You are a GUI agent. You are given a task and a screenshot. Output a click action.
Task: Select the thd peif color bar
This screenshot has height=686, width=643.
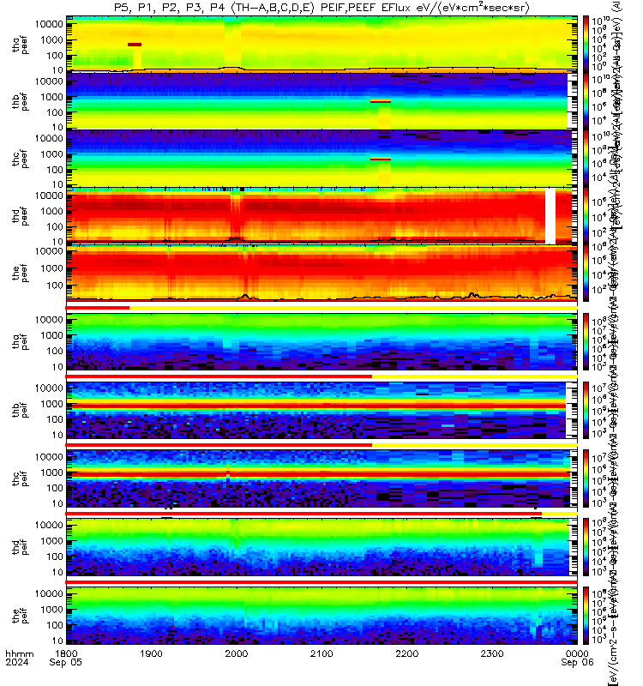[586, 547]
